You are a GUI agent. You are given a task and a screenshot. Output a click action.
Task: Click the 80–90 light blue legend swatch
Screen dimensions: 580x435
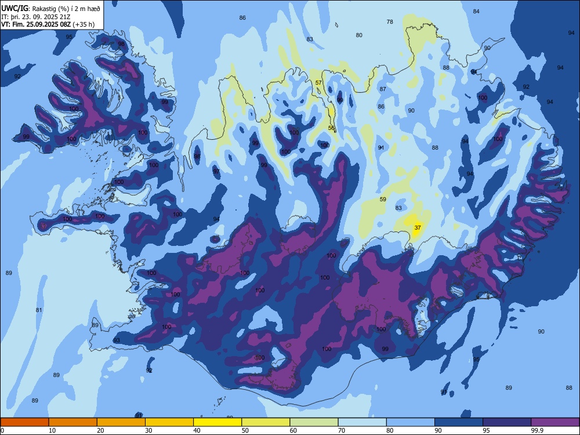(x=411, y=422)
